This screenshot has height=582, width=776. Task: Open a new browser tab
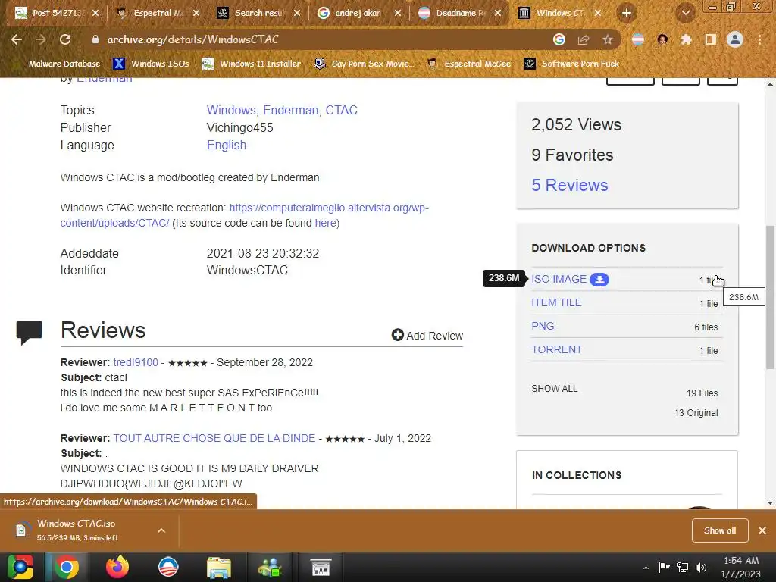(x=627, y=13)
